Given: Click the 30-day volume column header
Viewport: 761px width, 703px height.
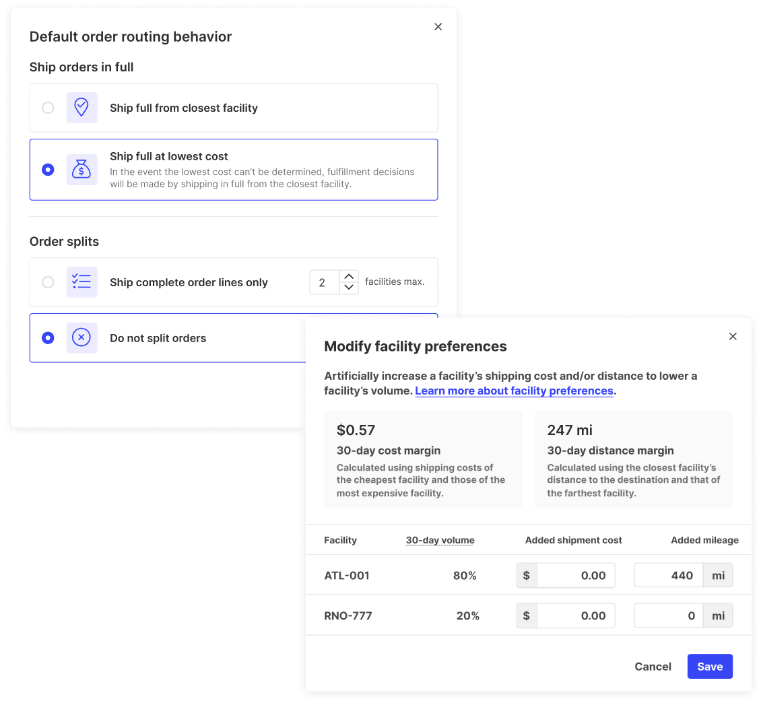Looking at the screenshot, I should pyautogui.click(x=440, y=540).
